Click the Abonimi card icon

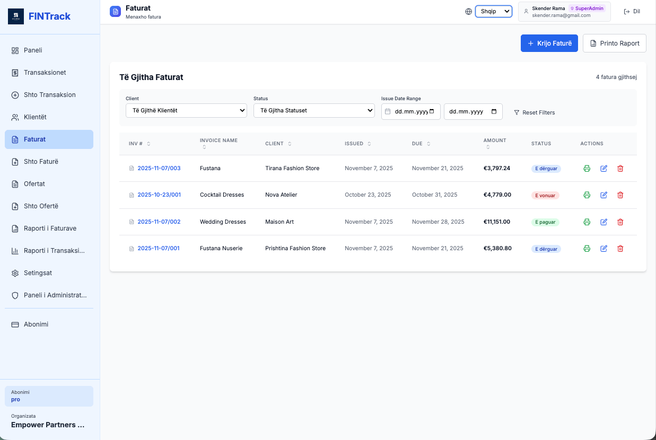click(x=15, y=324)
